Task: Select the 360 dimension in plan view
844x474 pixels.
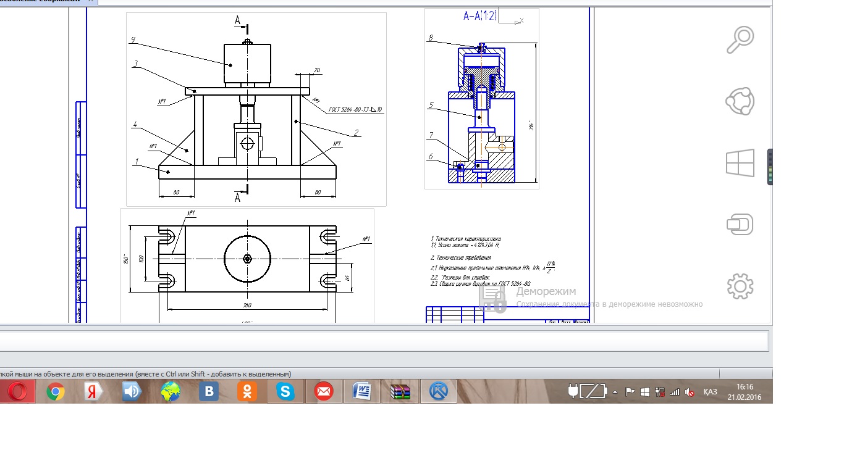Action: [x=247, y=305]
